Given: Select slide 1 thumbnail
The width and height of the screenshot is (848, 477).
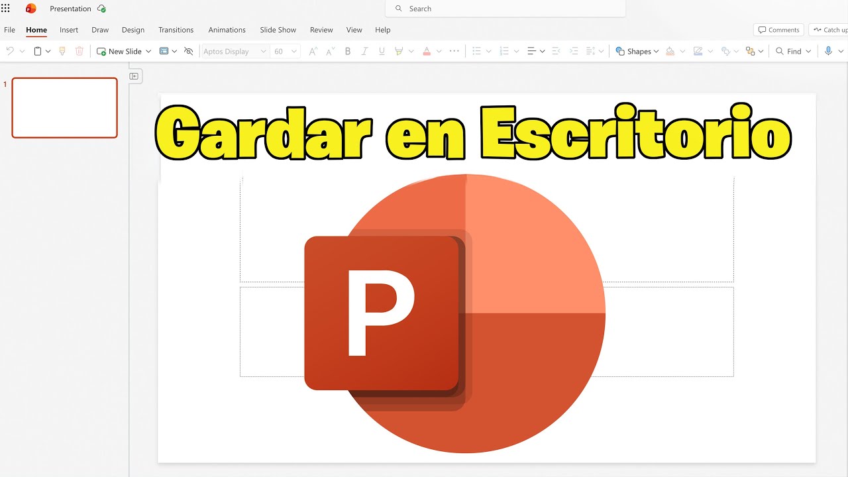Looking at the screenshot, I should point(64,107).
